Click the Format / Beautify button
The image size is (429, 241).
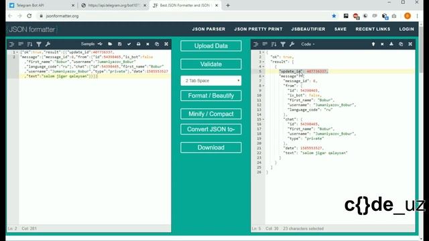(x=211, y=96)
